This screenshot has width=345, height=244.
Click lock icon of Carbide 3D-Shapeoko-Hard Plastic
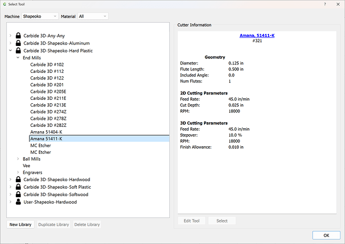pos(18,50)
